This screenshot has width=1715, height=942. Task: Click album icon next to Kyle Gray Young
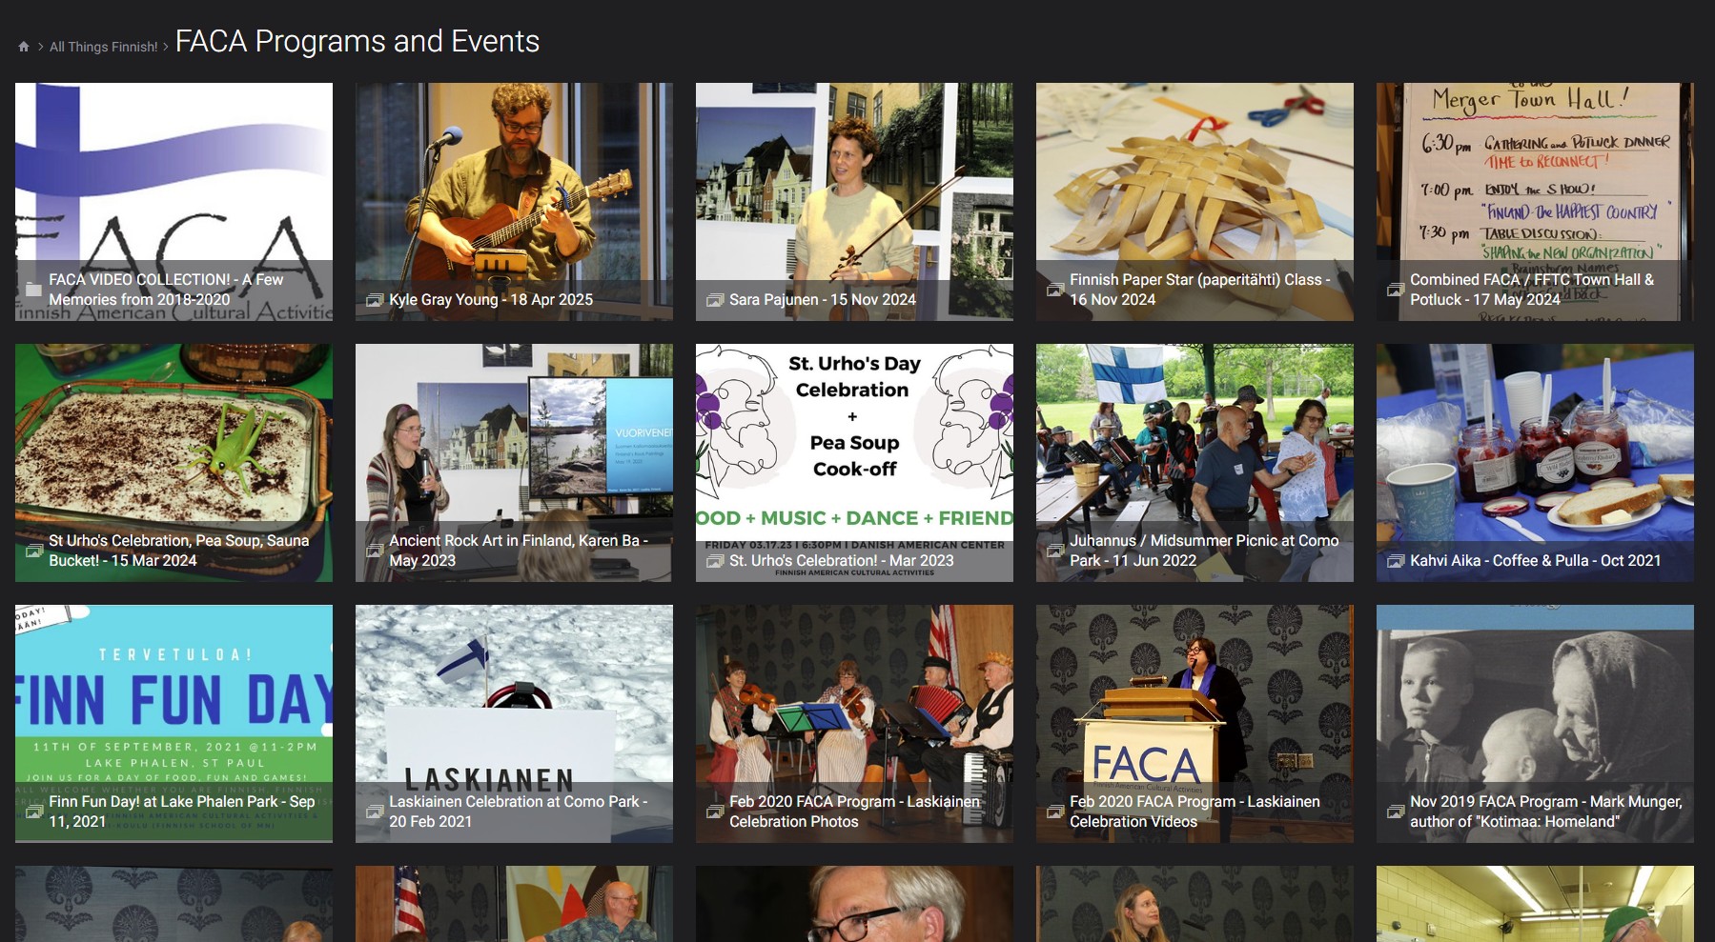[375, 300]
